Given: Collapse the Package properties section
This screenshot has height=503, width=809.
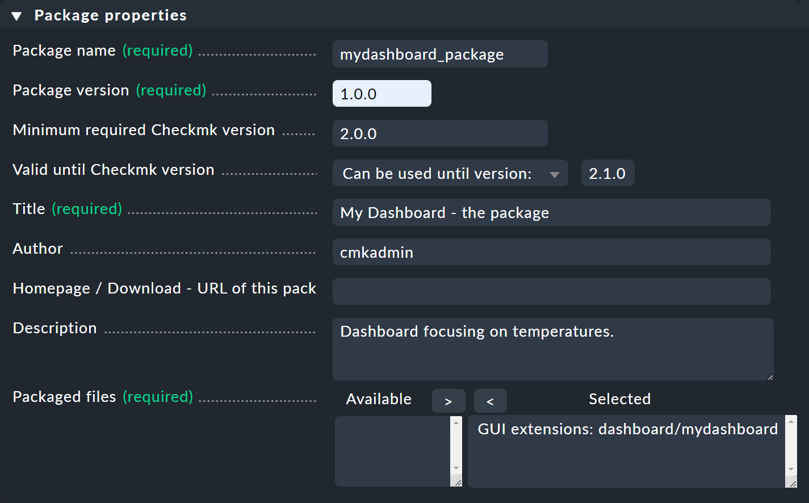Looking at the screenshot, I should tap(16, 16).
